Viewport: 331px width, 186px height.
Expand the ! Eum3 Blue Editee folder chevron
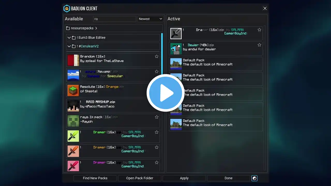69,38
